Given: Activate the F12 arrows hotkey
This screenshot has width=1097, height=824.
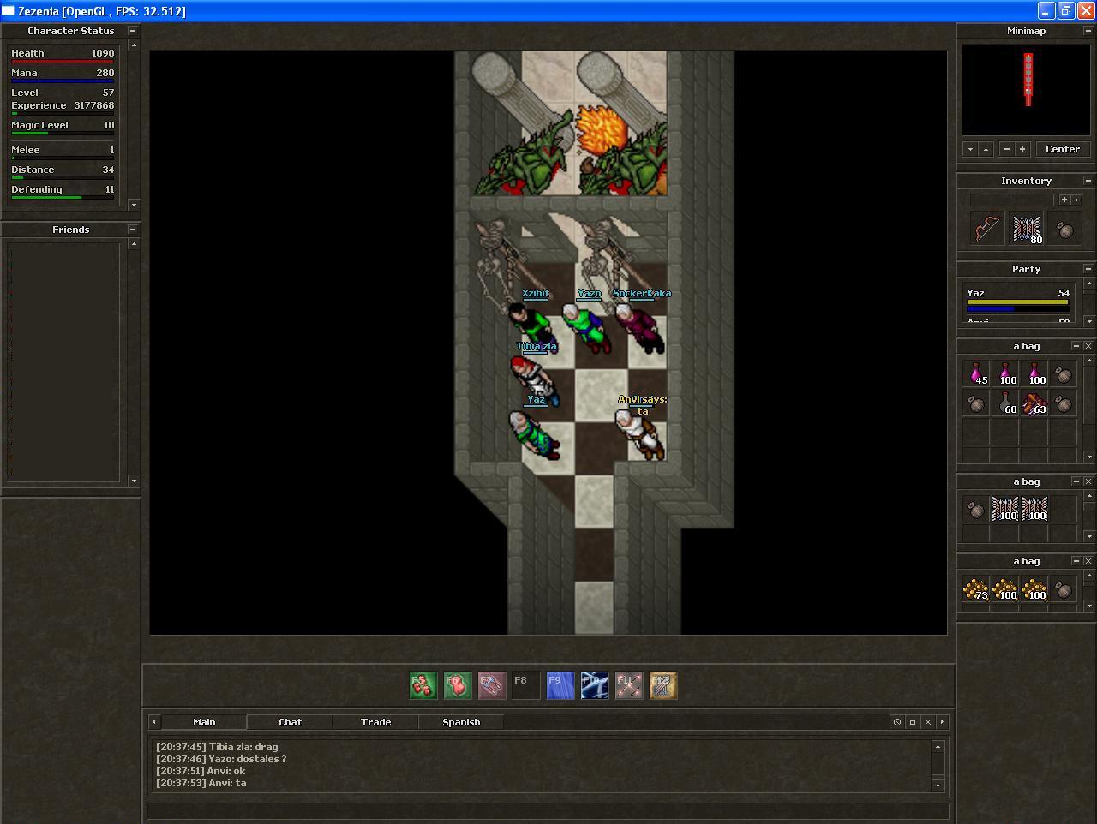Looking at the screenshot, I should click(x=663, y=685).
